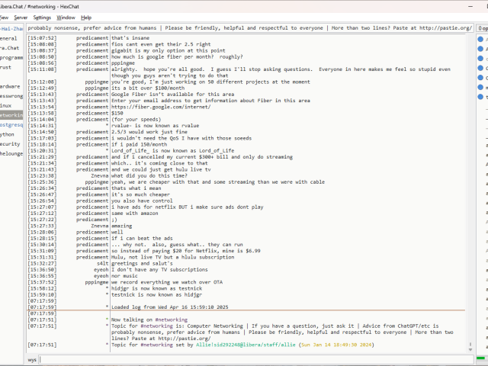Open the Settings menu

43,17
